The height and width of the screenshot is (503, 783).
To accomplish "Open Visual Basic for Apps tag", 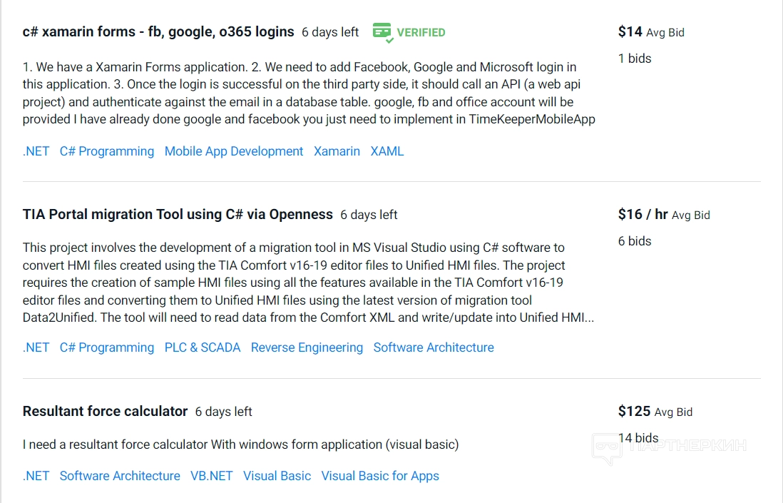I will pyautogui.click(x=380, y=476).
